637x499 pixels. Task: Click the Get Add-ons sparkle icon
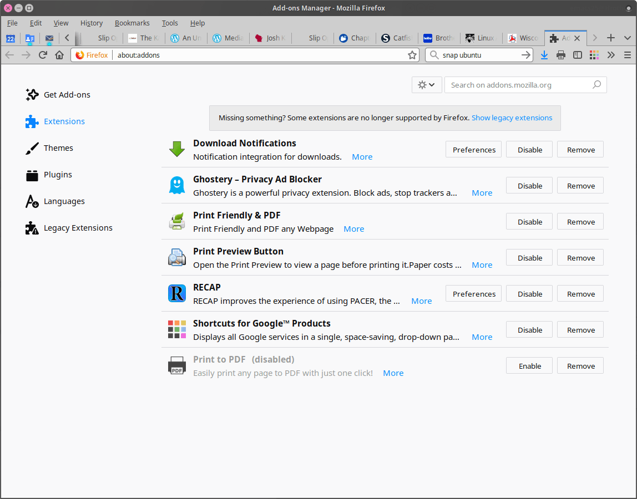pyautogui.click(x=32, y=95)
